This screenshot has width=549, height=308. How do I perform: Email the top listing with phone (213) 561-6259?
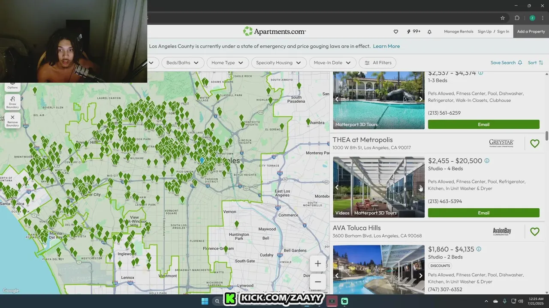[483, 124]
